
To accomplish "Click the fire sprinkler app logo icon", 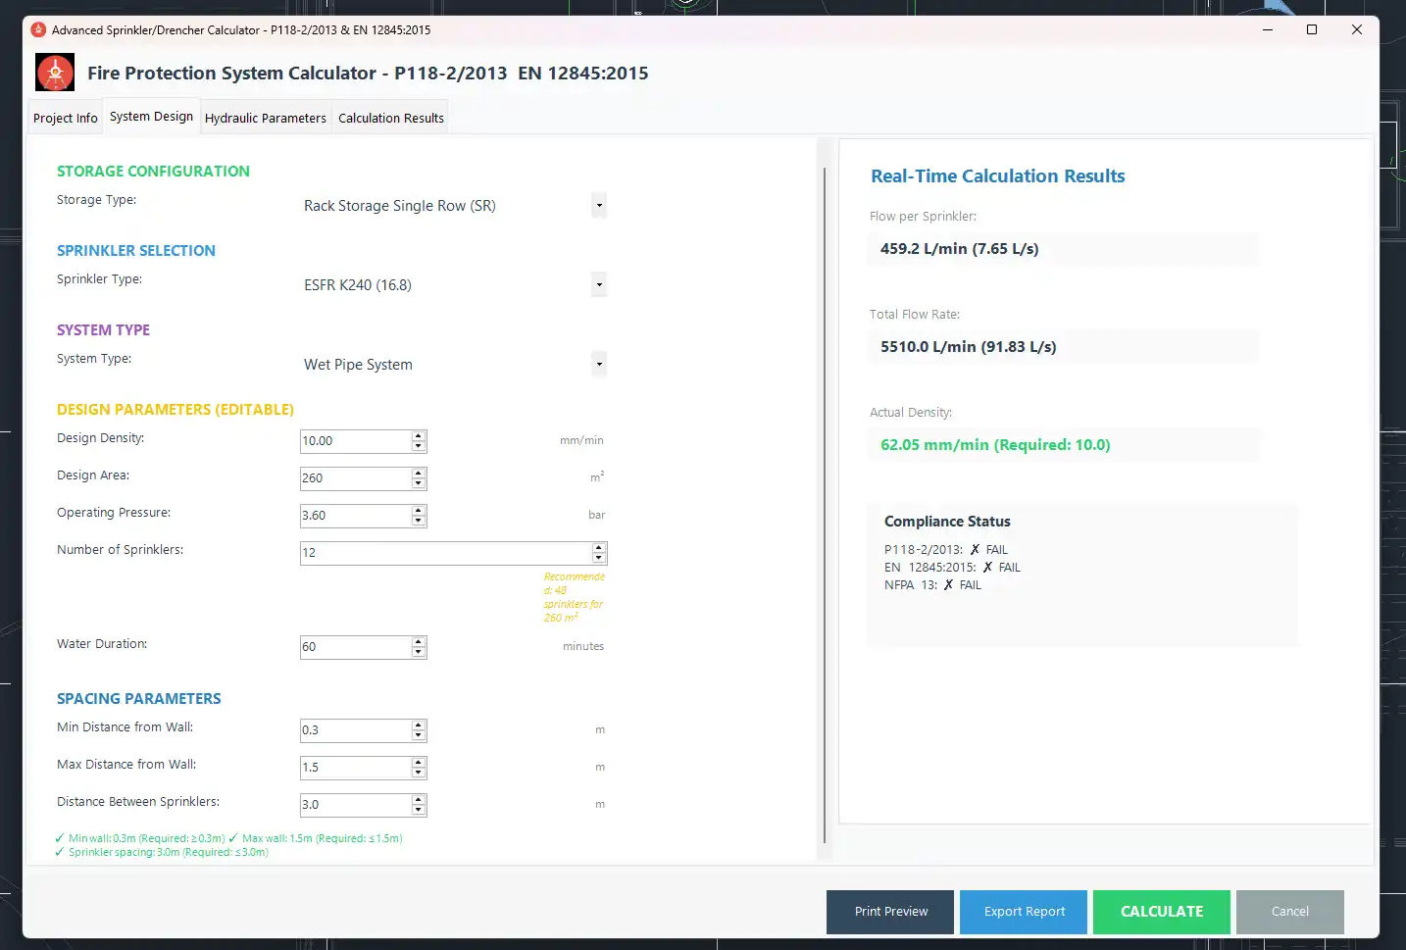I will (55, 73).
